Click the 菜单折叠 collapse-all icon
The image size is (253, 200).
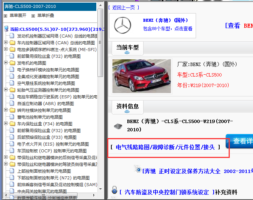click(33, 16)
